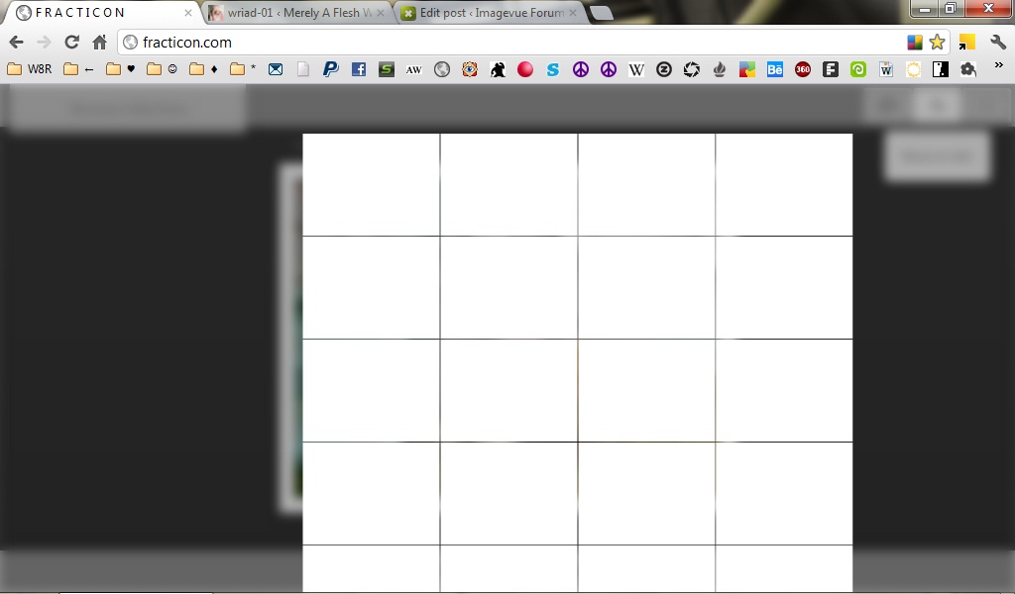The height and width of the screenshot is (594, 1015).
Task: Click the grayed-out forward arrow
Action: (x=44, y=43)
